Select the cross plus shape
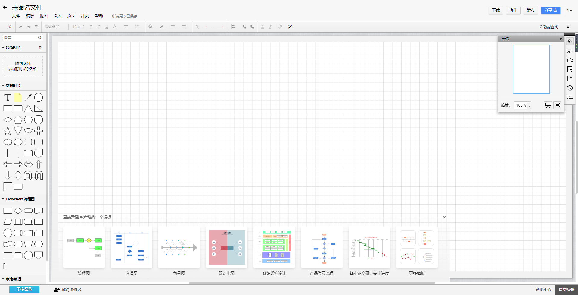578x295 pixels. coord(39,131)
